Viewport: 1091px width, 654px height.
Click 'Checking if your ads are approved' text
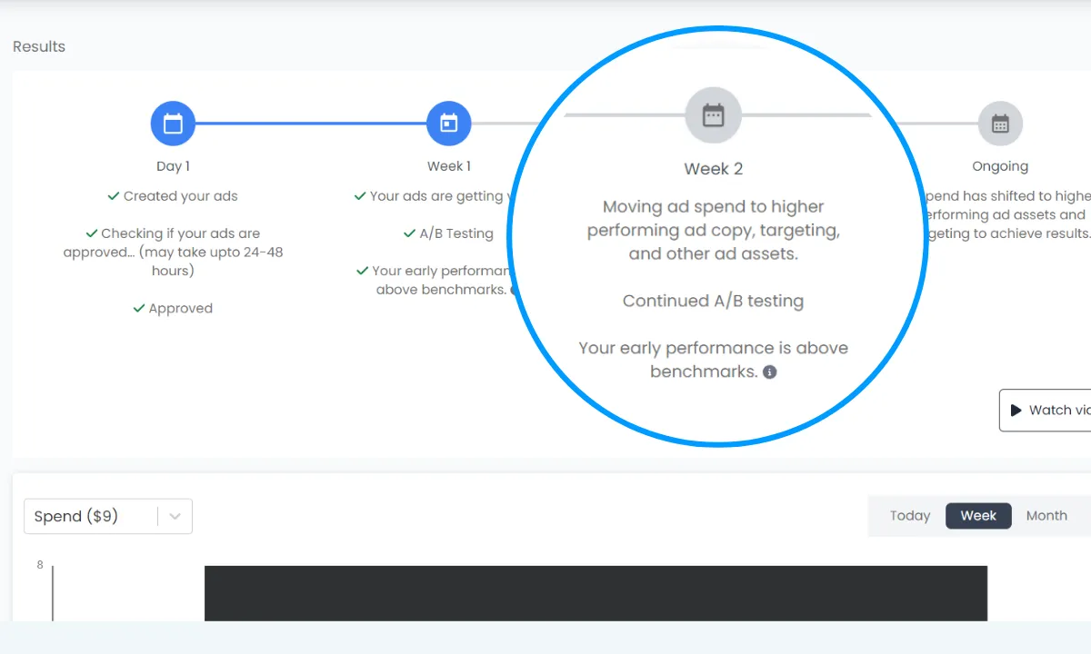click(173, 252)
